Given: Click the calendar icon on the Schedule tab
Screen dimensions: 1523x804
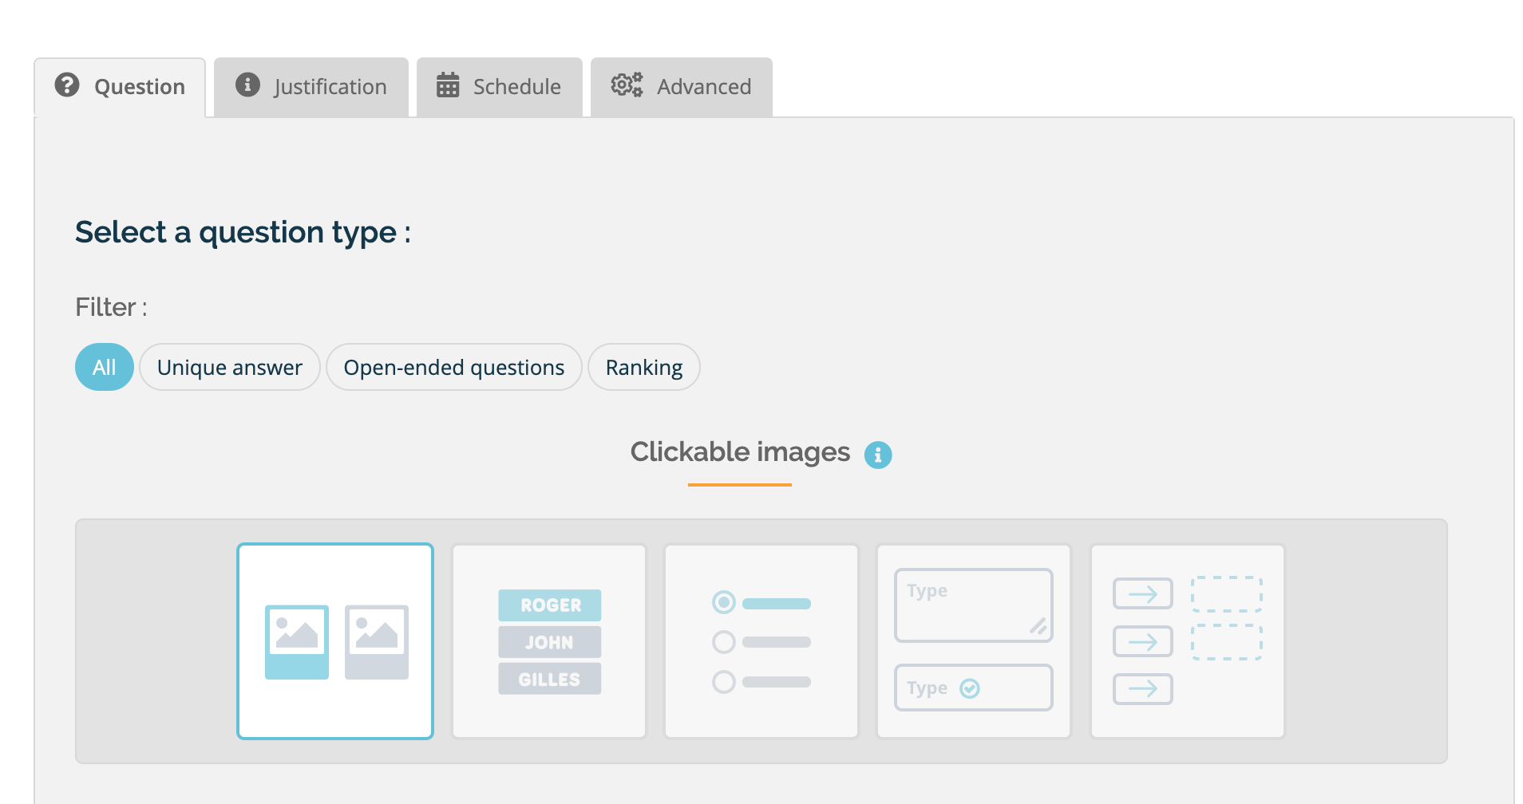Looking at the screenshot, I should 448,85.
